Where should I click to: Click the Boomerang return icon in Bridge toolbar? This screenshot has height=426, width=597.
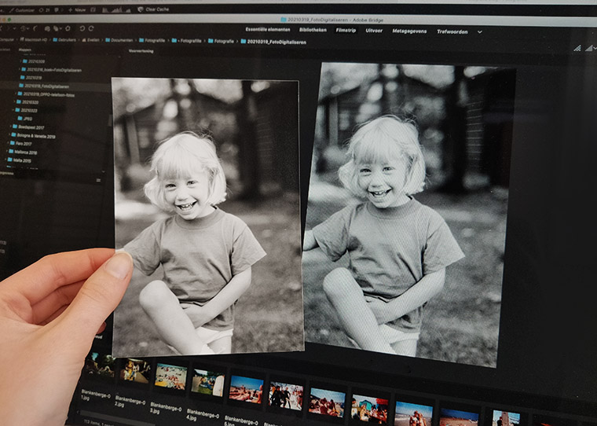click(x=35, y=28)
